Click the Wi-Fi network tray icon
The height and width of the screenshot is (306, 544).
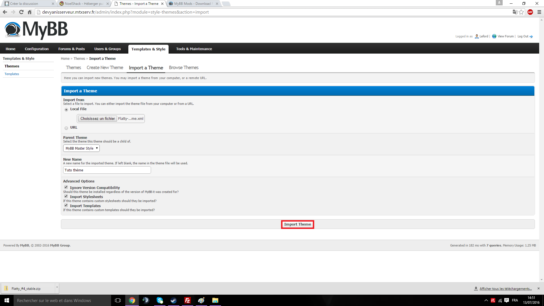click(x=500, y=300)
